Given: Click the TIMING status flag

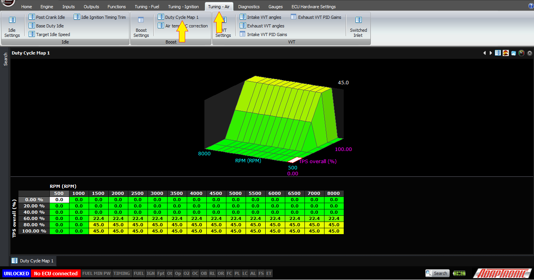Looking at the screenshot, I should point(122,273).
